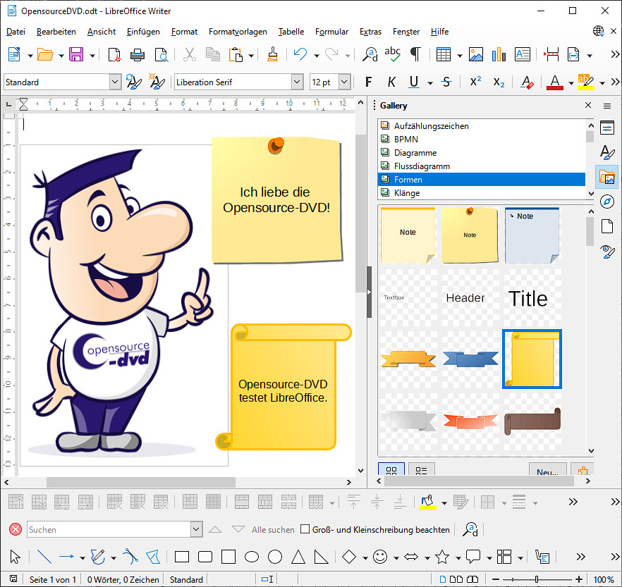Open the Navigator sidebar panel

coord(606,202)
